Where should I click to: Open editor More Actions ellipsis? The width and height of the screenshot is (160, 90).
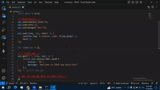tap(156, 7)
